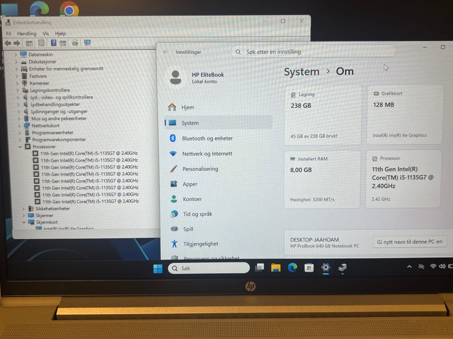Click the Forward arrow in Device Manager toolbar
Viewport: 453px width, 339px height.
point(17,43)
